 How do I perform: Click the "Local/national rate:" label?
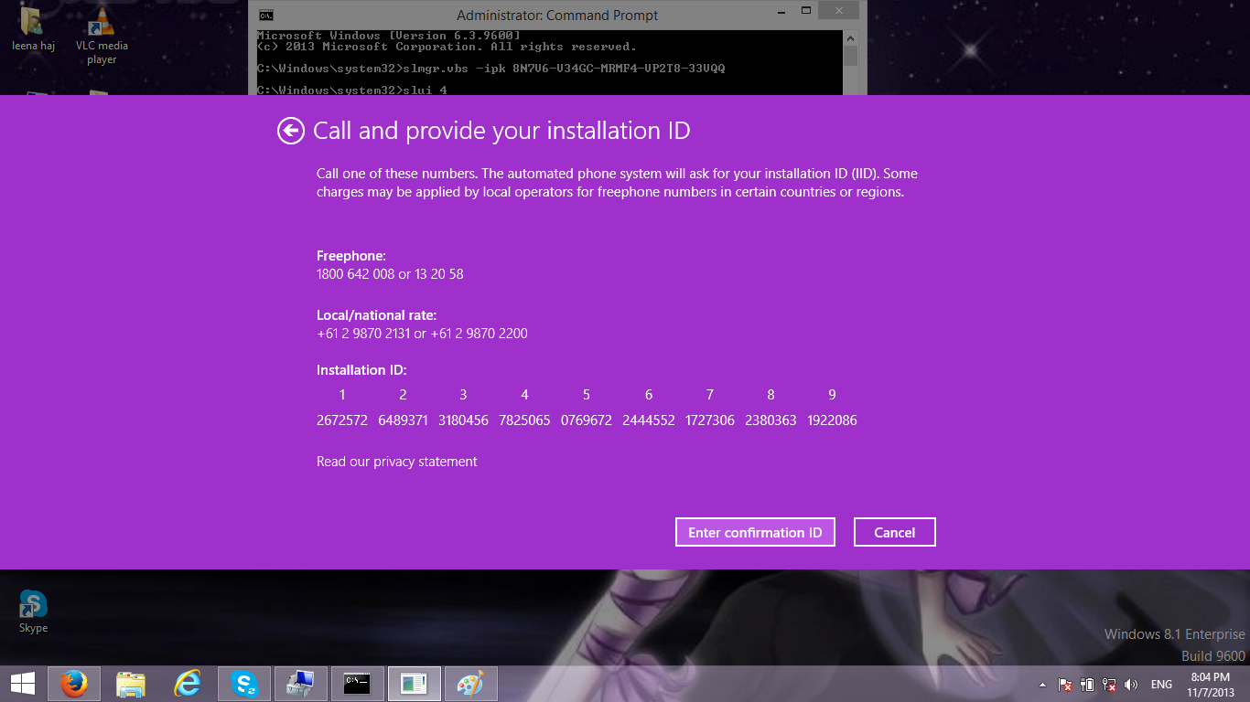[x=376, y=315]
